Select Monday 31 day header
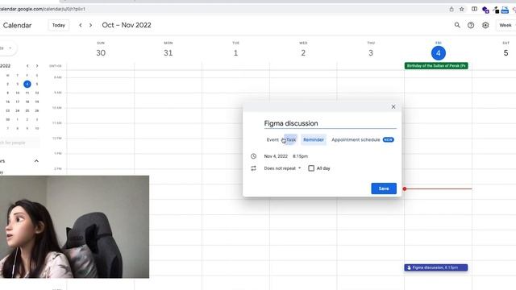The image size is (516, 290). 169,53
